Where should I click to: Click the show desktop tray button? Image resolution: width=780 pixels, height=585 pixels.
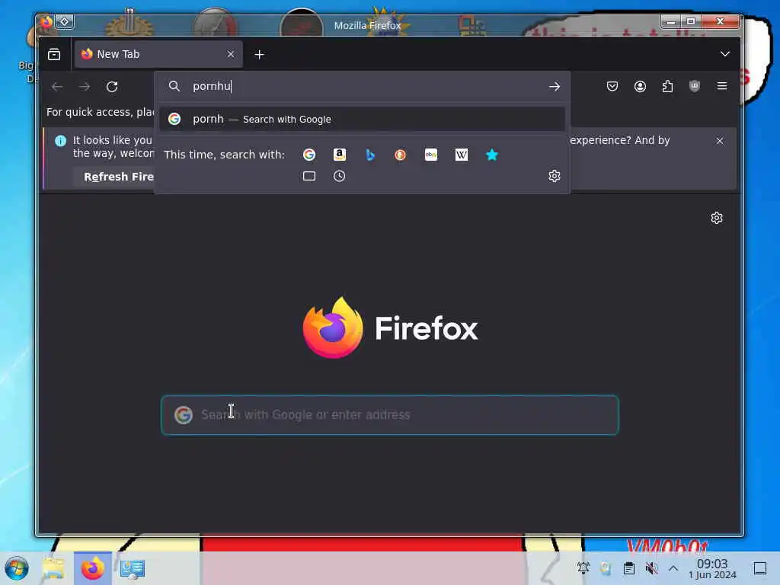(x=760, y=568)
